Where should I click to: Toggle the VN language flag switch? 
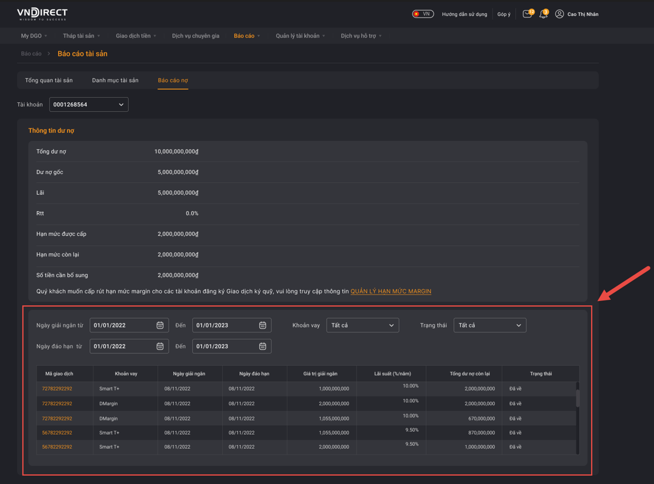coord(423,14)
